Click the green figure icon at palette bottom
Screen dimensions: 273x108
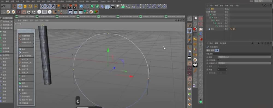pos(201,101)
